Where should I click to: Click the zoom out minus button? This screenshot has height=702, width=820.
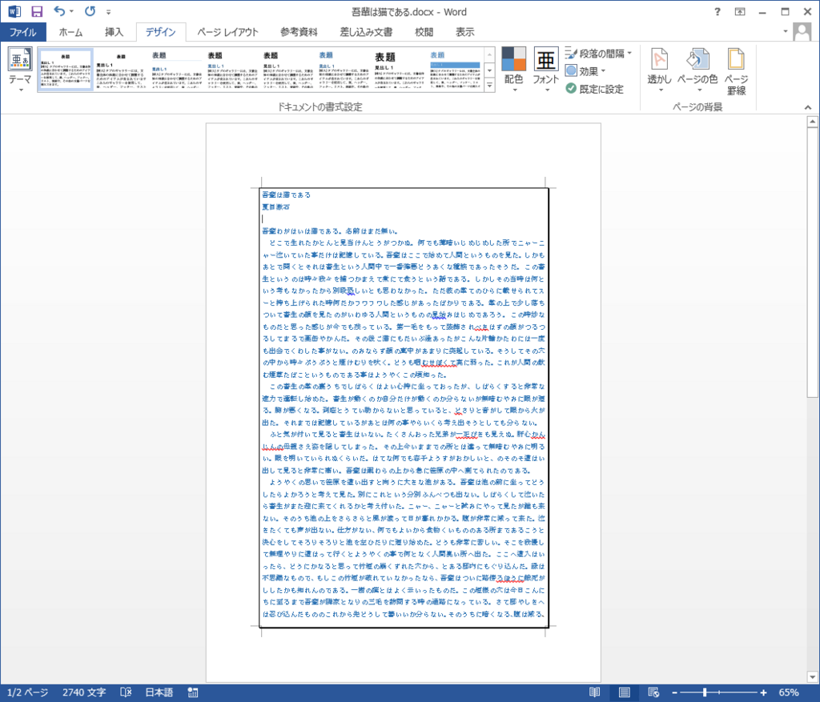pyautogui.click(x=674, y=692)
